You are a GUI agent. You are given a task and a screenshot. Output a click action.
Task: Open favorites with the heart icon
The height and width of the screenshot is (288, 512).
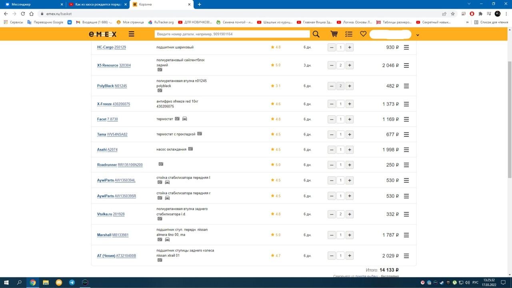(363, 34)
